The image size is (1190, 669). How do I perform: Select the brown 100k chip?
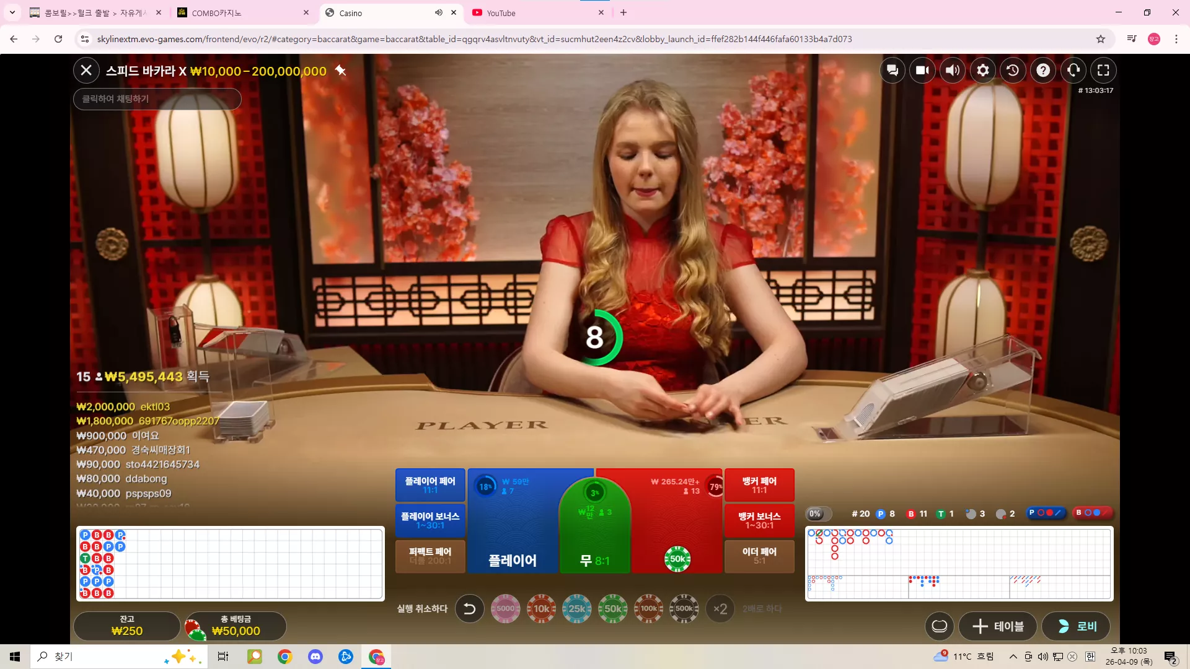point(649,609)
